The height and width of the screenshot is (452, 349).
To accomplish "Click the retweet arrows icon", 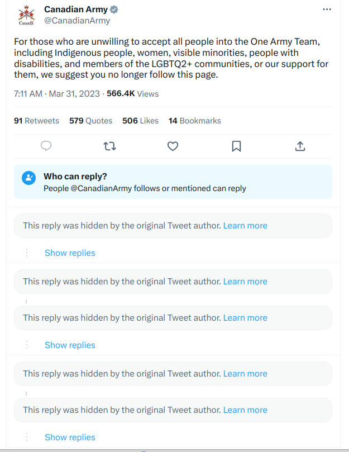I will pyautogui.click(x=110, y=146).
